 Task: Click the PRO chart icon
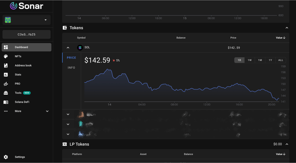(6, 84)
